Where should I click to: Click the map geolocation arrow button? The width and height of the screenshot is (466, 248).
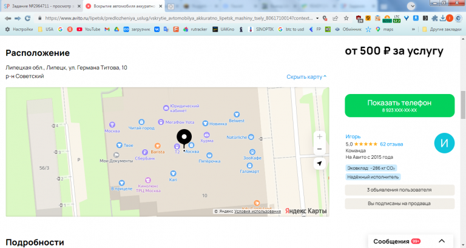click(320, 163)
